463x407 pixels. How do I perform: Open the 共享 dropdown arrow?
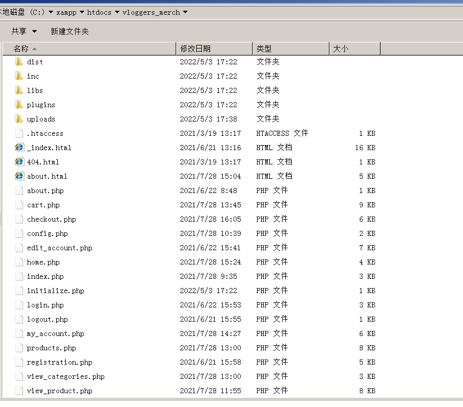coord(35,32)
